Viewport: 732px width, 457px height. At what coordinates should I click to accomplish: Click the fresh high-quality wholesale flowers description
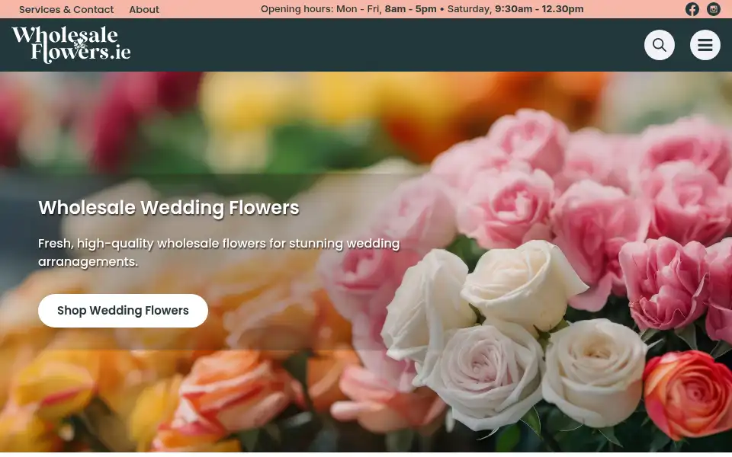(x=219, y=252)
